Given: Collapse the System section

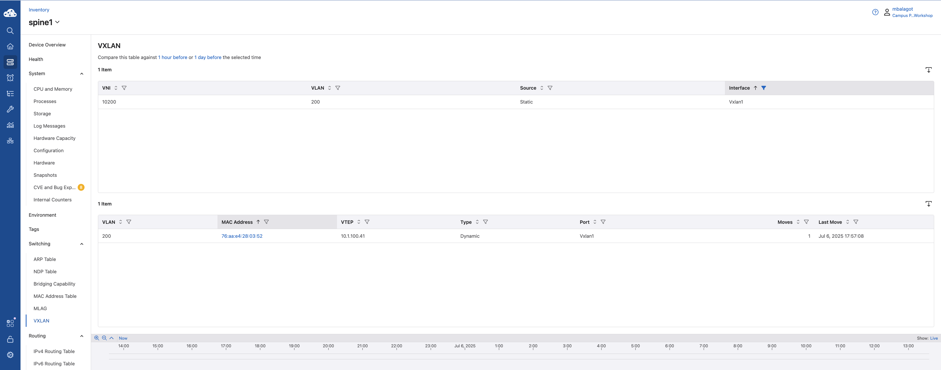Looking at the screenshot, I should [82, 74].
